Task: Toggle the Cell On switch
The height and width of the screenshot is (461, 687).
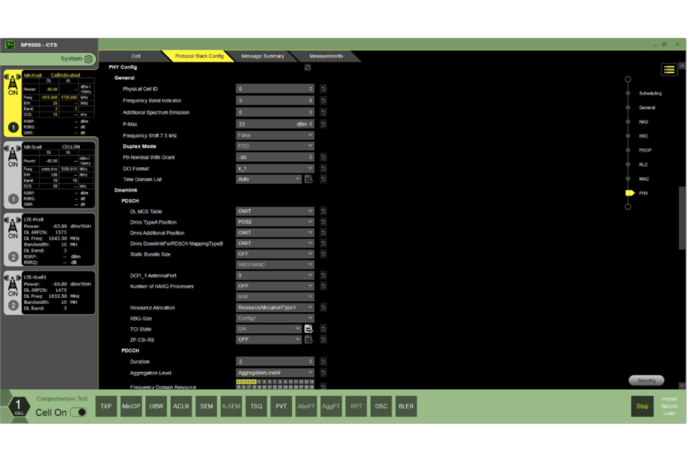Action: [x=78, y=412]
